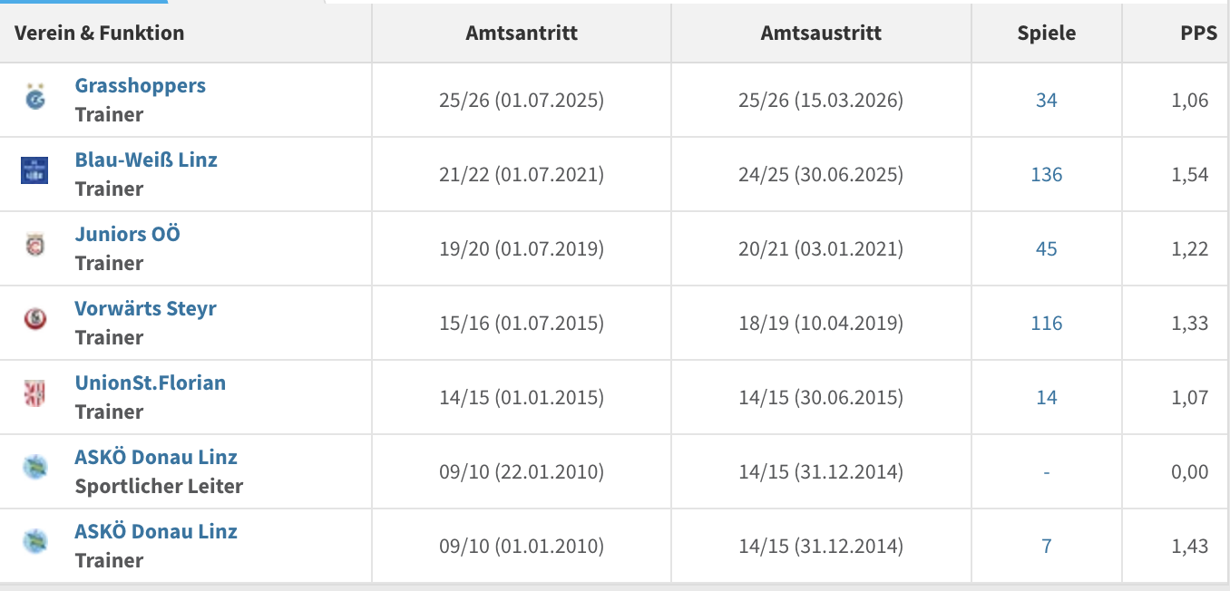Open the Blau-Weiß Linz club page
The height and width of the screenshot is (591, 1230).
click(x=146, y=160)
